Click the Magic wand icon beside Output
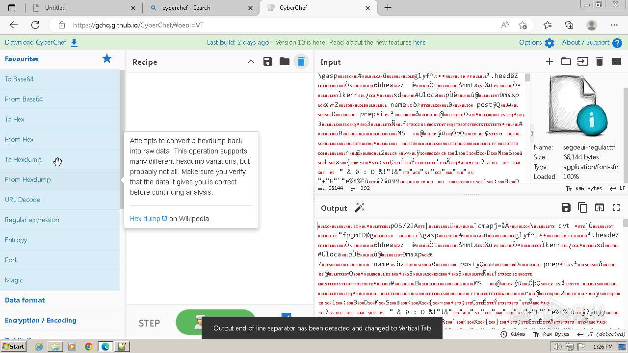This screenshot has width=628, height=353. tap(360, 208)
